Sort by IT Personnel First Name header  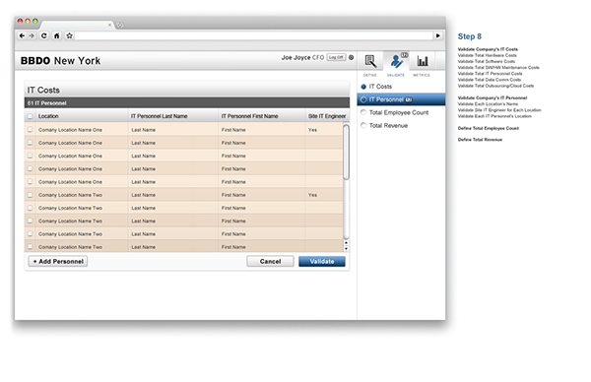click(x=249, y=116)
